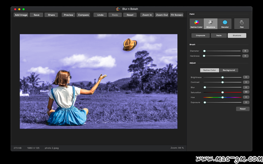This screenshot has width=263, height=164.
Task: Adjust the brush Diameter slider
Action: 222,51
